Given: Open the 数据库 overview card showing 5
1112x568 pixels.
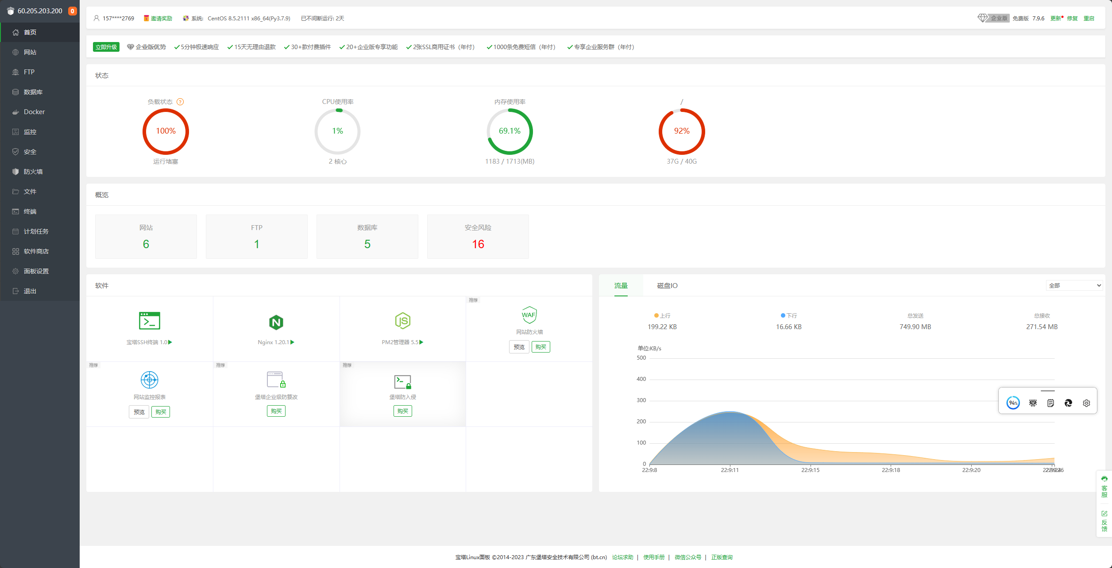Looking at the screenshot, I should click(x=367, y=237).
